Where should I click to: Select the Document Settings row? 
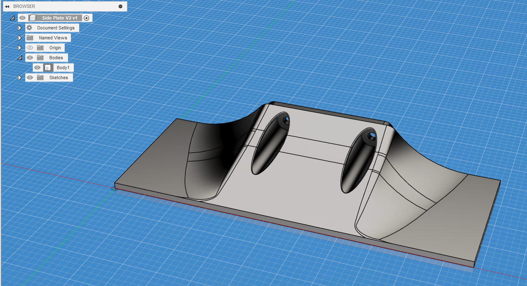point(52,28)
